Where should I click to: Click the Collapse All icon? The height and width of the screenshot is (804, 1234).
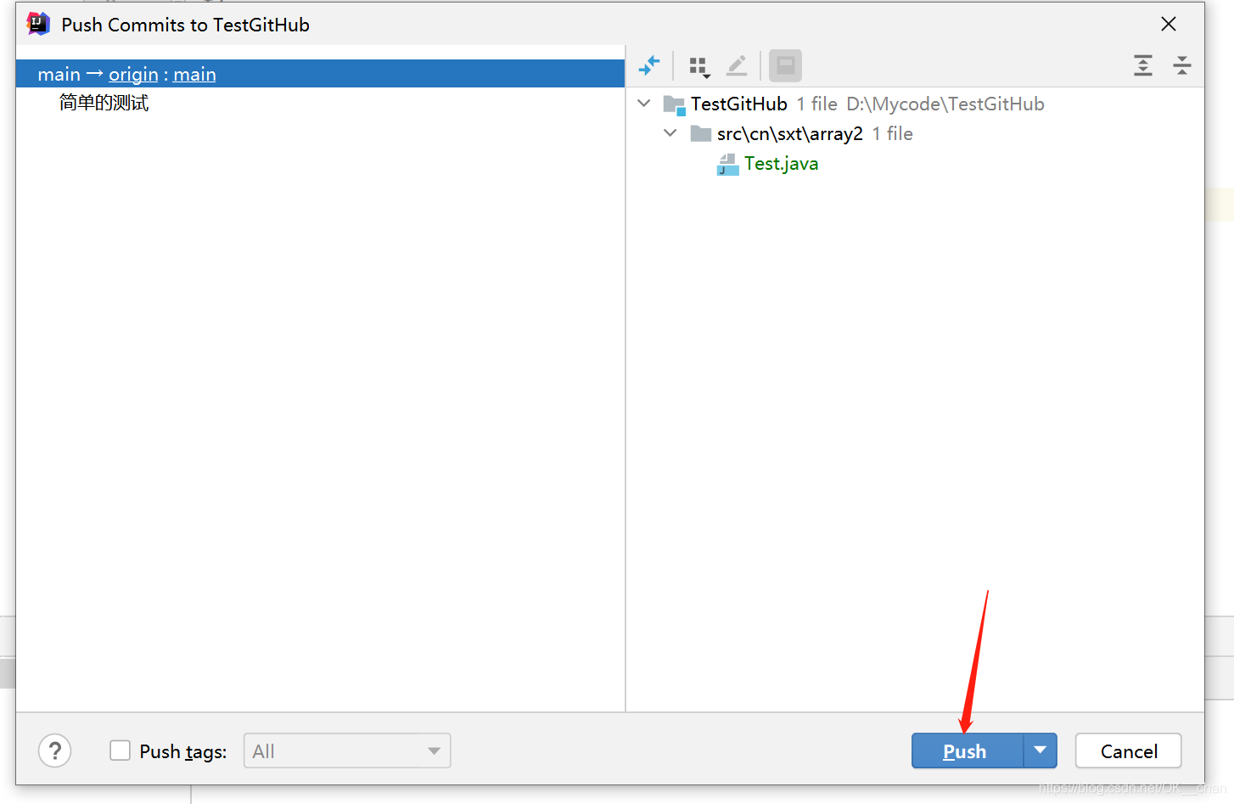pos(1182,65)
